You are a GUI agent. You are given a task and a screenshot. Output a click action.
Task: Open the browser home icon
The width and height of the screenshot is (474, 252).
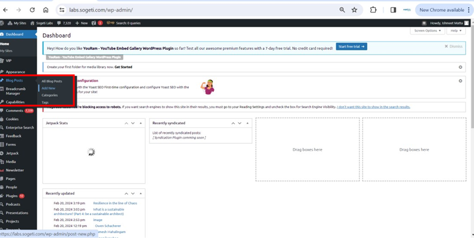click(x=46, y=10)
